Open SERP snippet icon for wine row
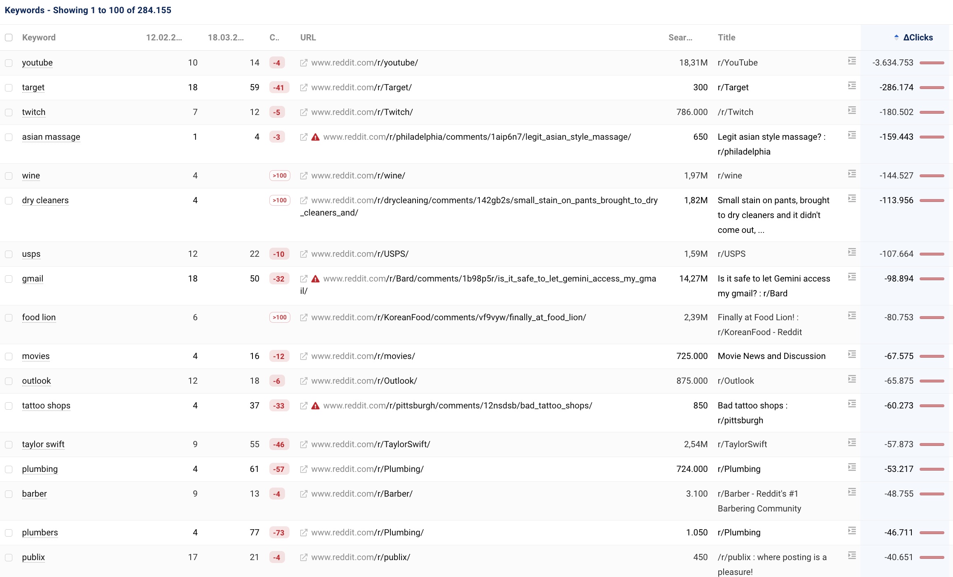Image resolution: width=953 pixels, height=577 pixels. [852, 174]
